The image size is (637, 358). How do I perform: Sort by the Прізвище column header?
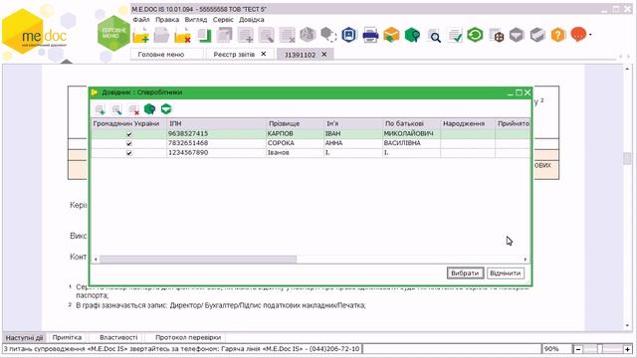295,123
